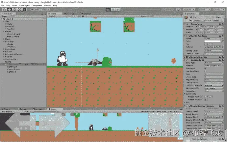Screen dimensions: 227x142
Task: Open the Sorting Layer dropdown
Action: point(214,51)
